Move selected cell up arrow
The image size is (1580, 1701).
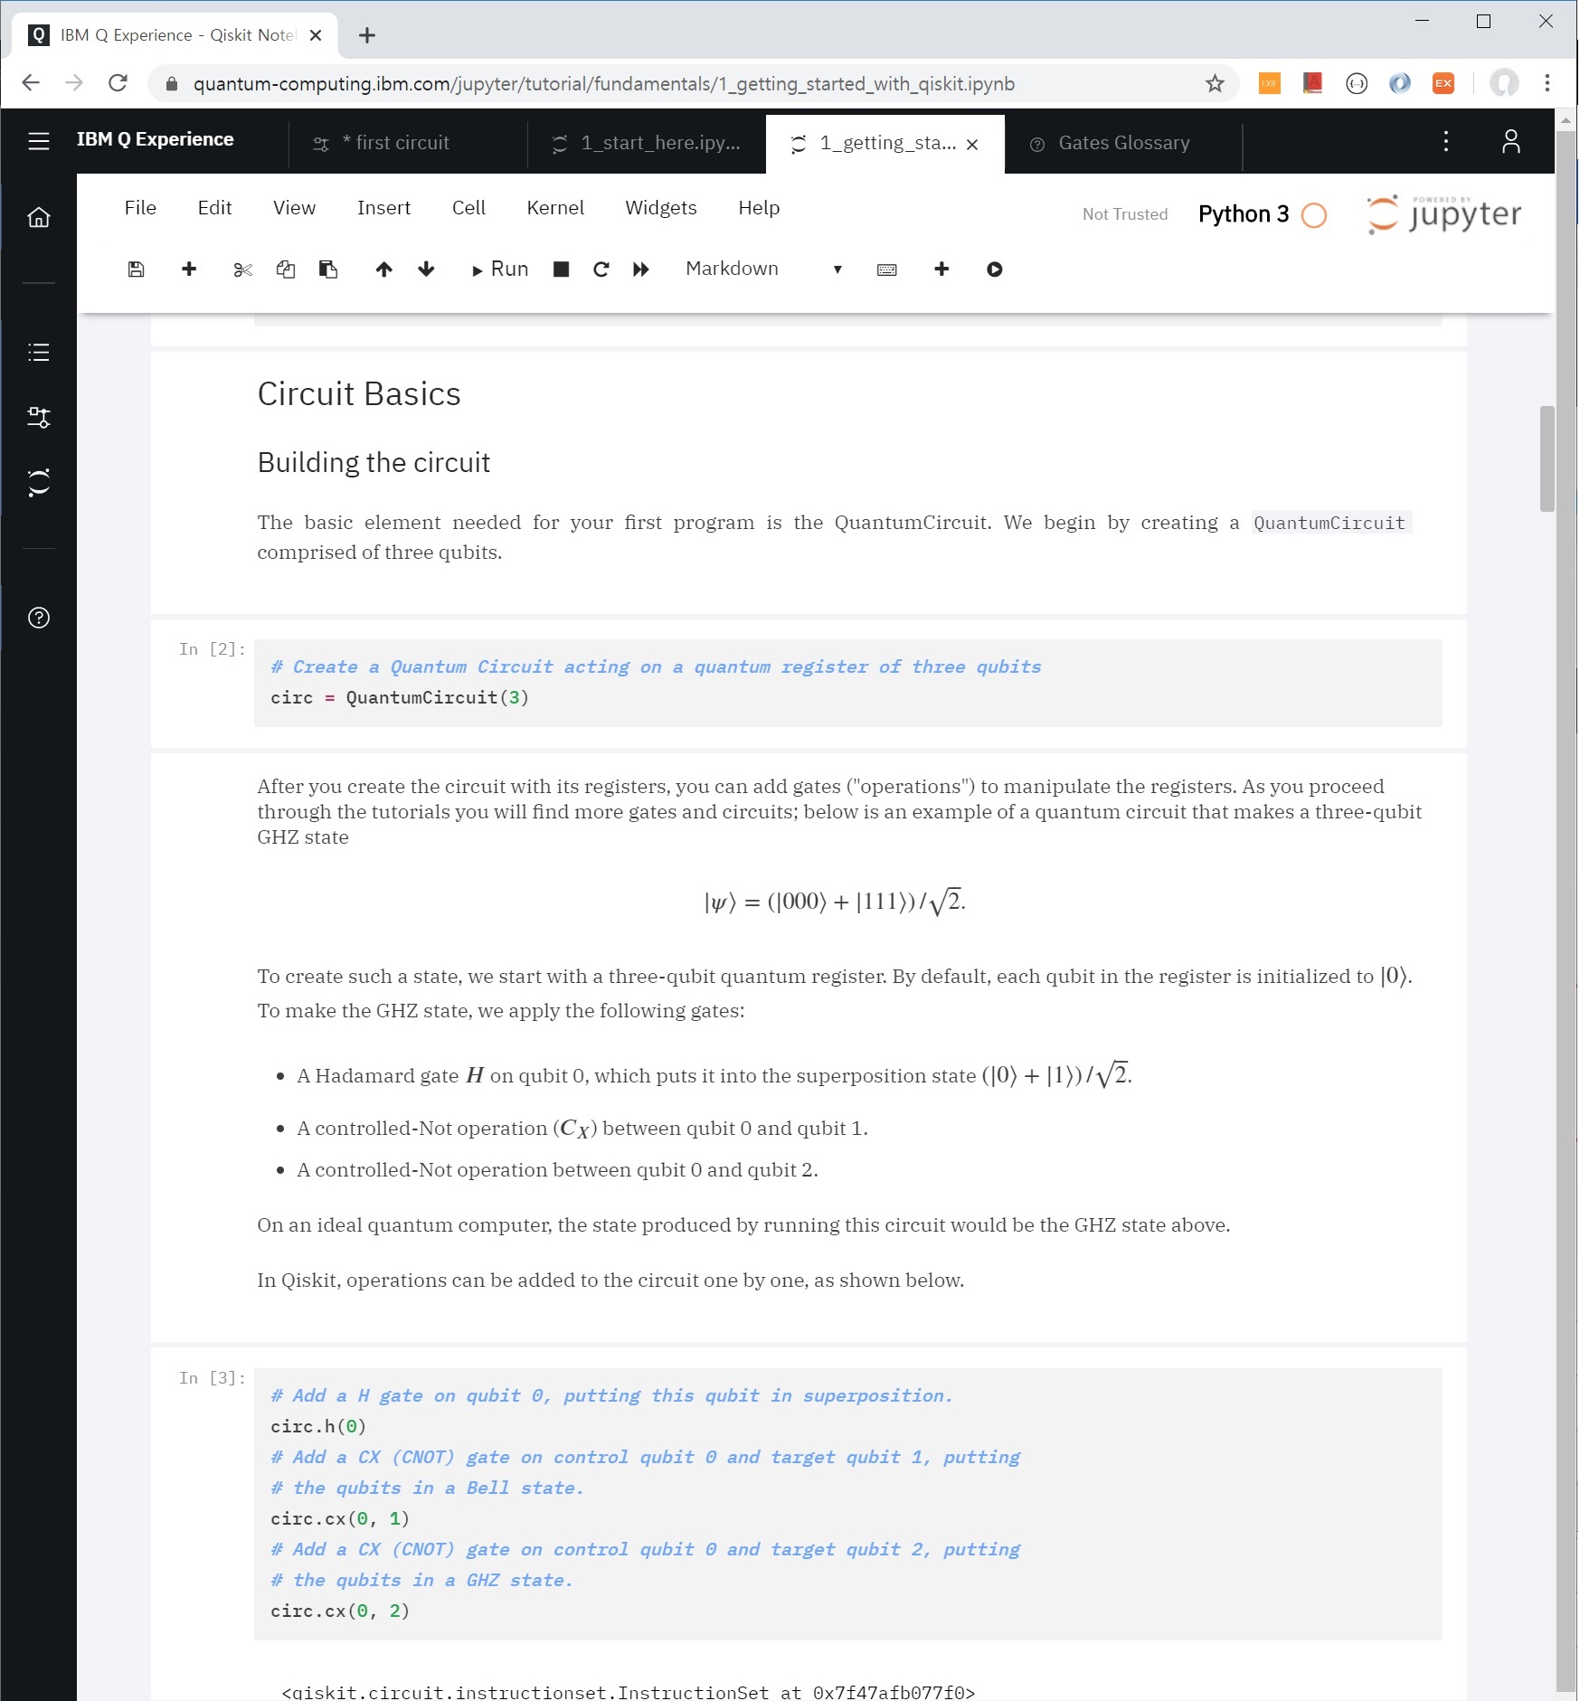coord(383,269)
